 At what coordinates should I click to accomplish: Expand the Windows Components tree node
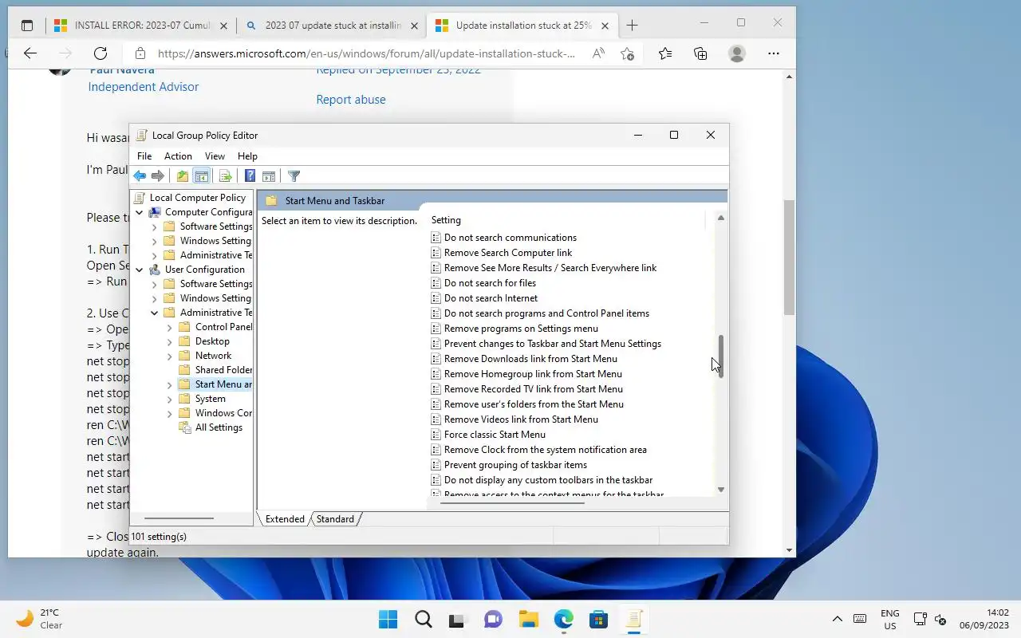coord(169,413)
